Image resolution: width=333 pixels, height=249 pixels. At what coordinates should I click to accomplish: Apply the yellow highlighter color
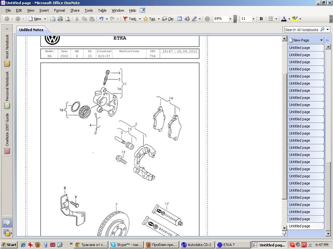pyautogui.click(x=295, y=19)
